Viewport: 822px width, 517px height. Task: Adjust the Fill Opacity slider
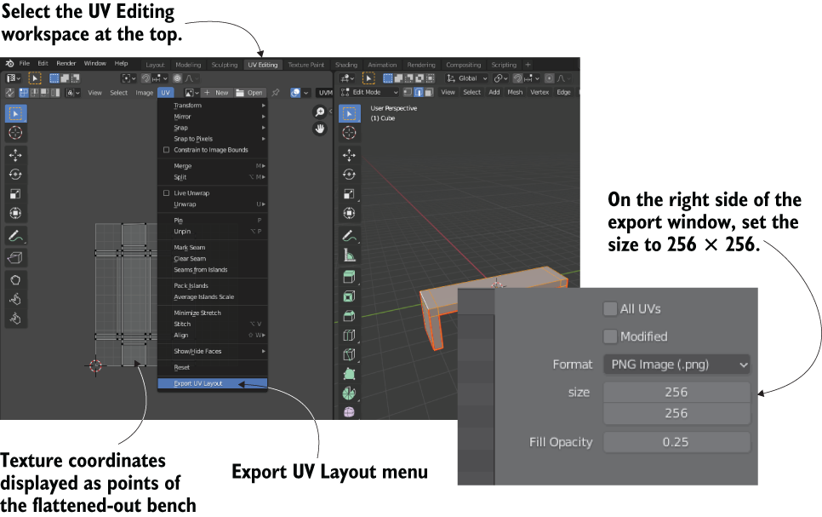click(676, 442)
